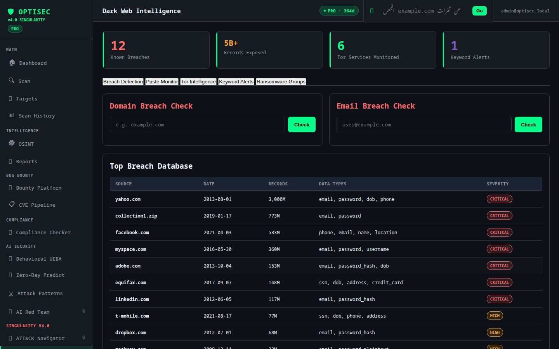Go to Bounty Platform
The image size is (559, 349).
coord(47,188)
